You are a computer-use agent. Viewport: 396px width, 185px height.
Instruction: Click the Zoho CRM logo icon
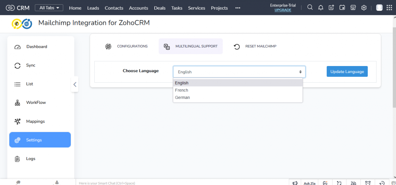point(10,8)
